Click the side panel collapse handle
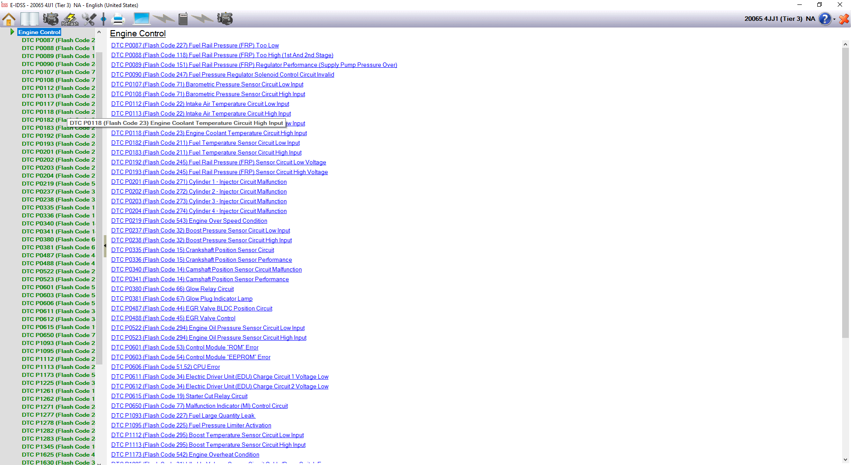 coord(105,246)
